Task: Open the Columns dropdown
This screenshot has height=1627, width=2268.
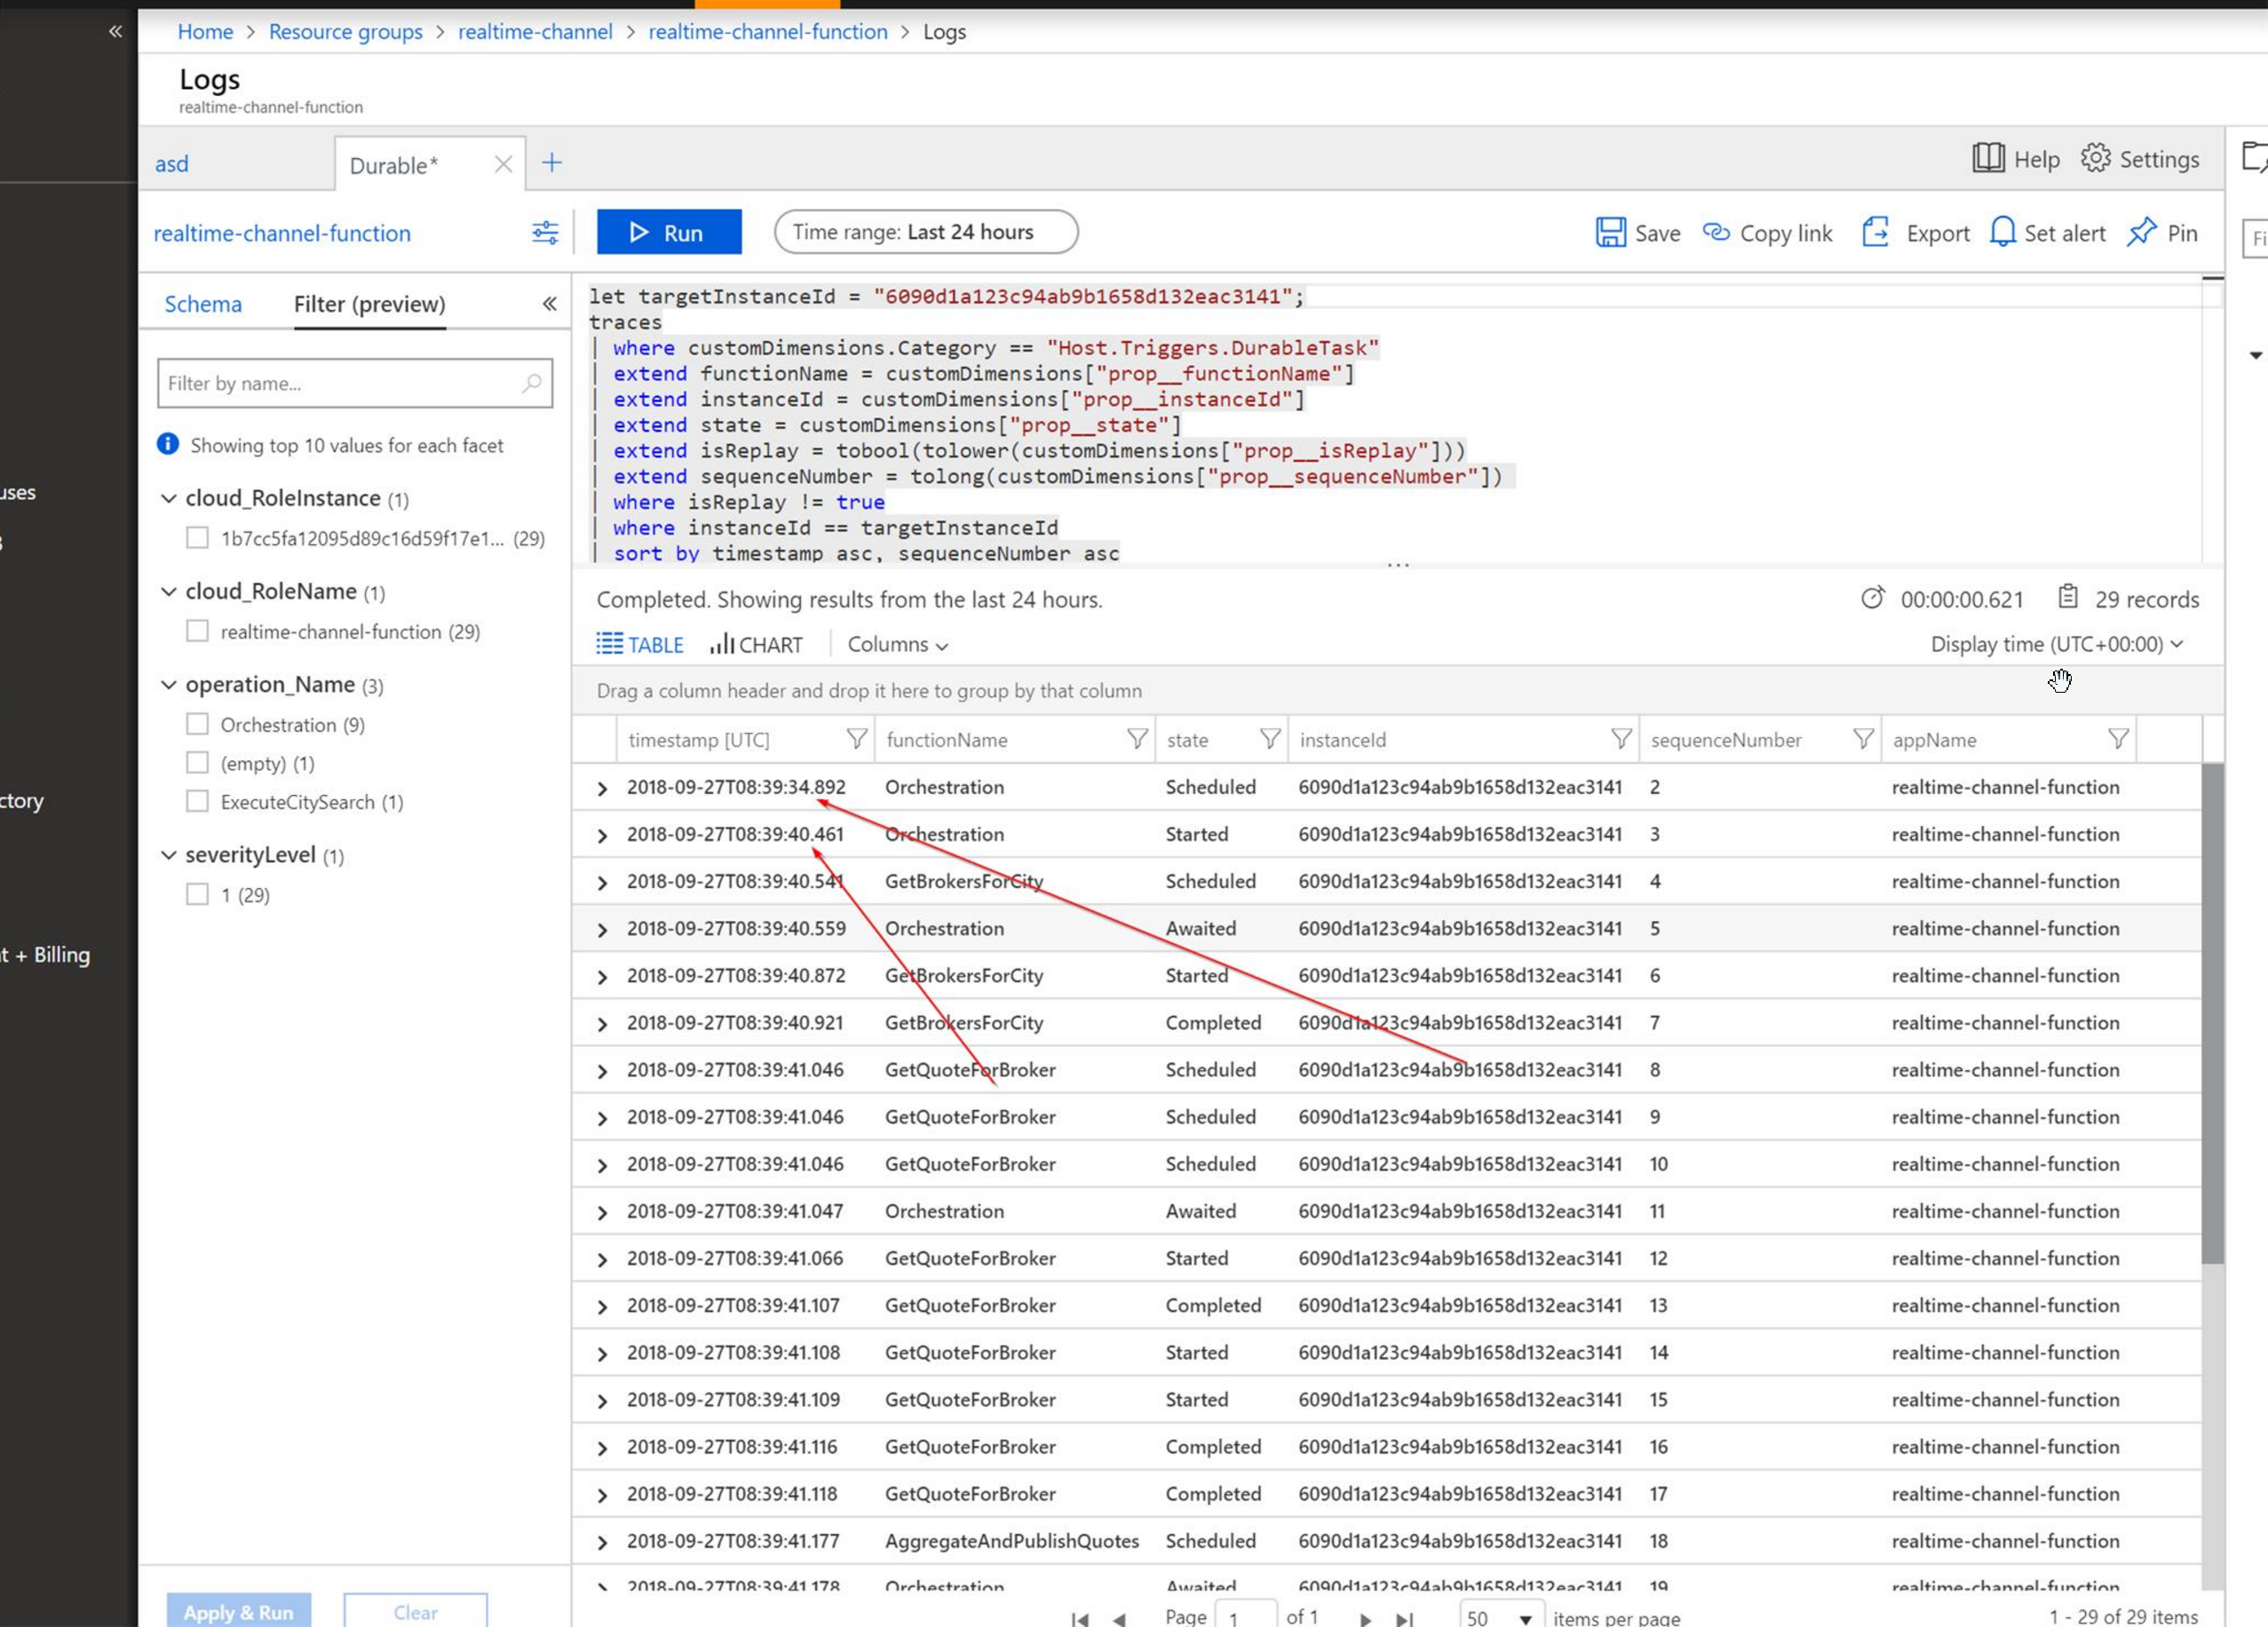Action: 897,645
